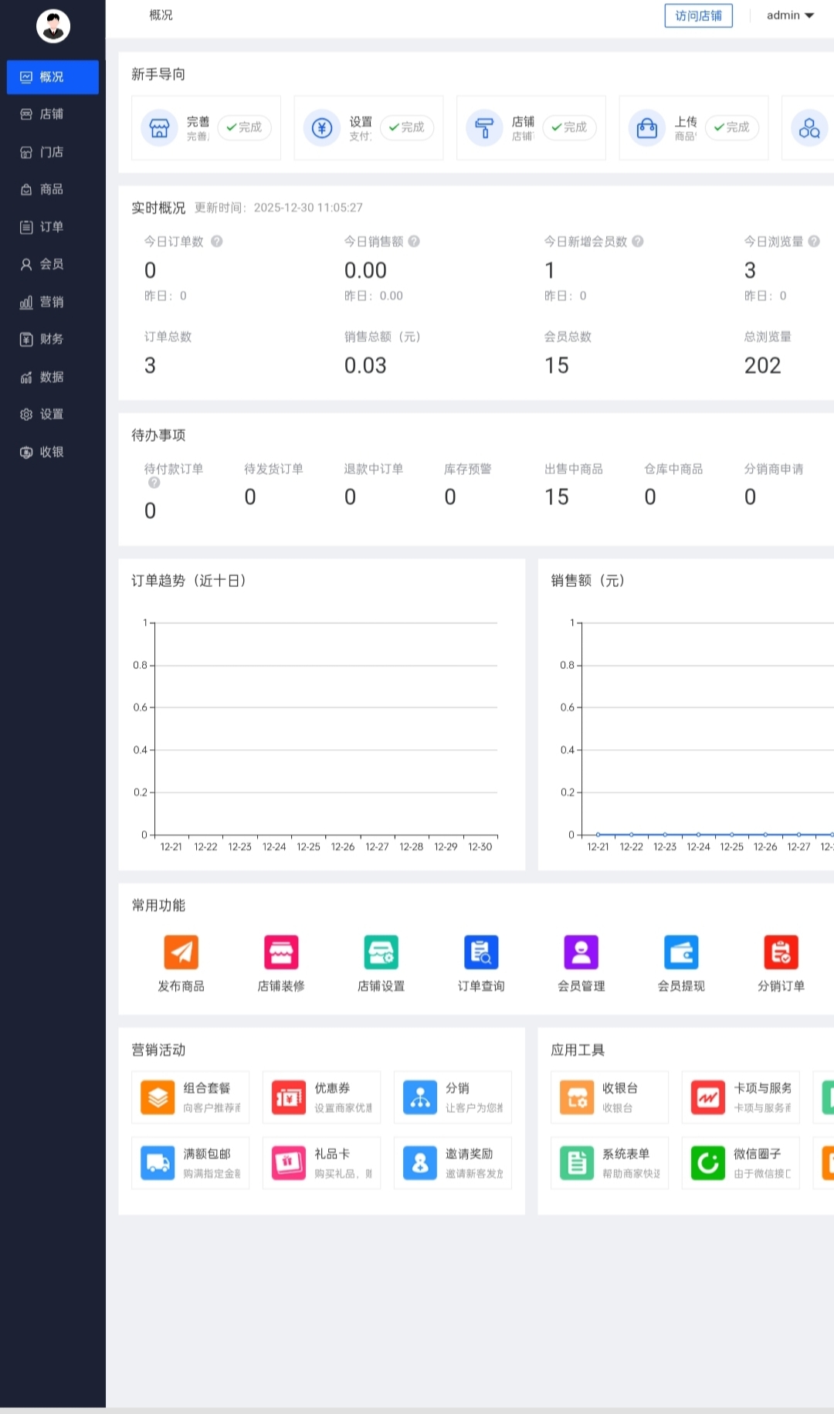Click the shop icon in 完善 guide card
Screen dimensions: 834x1414
[159, 127]
